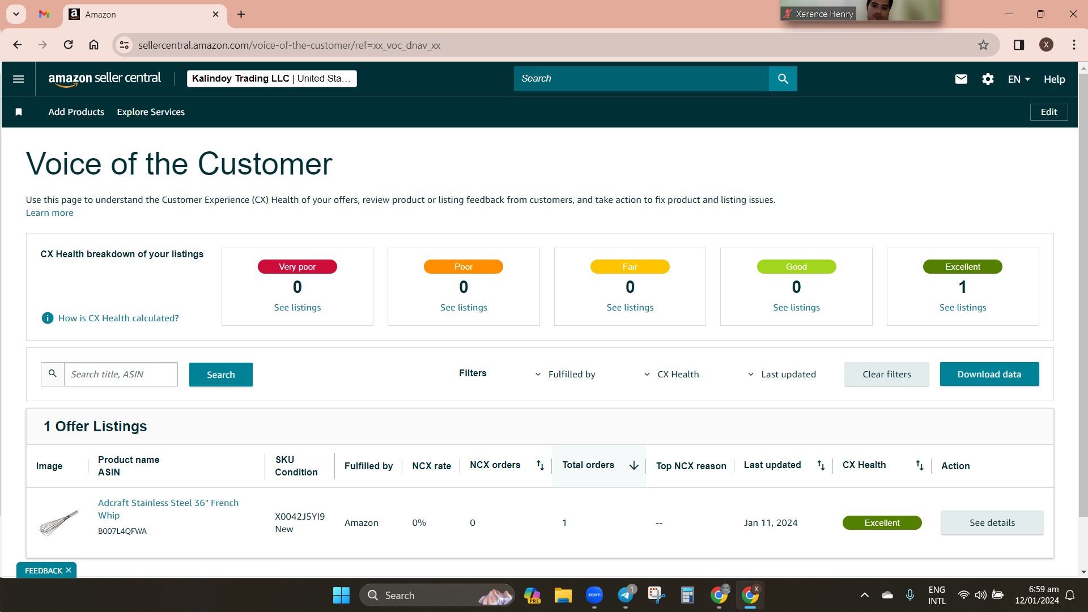The width and height of the screenshot is (1088, 612).
Task: Click See details for Adcraft whip
Action: click(x=992, y=522)
